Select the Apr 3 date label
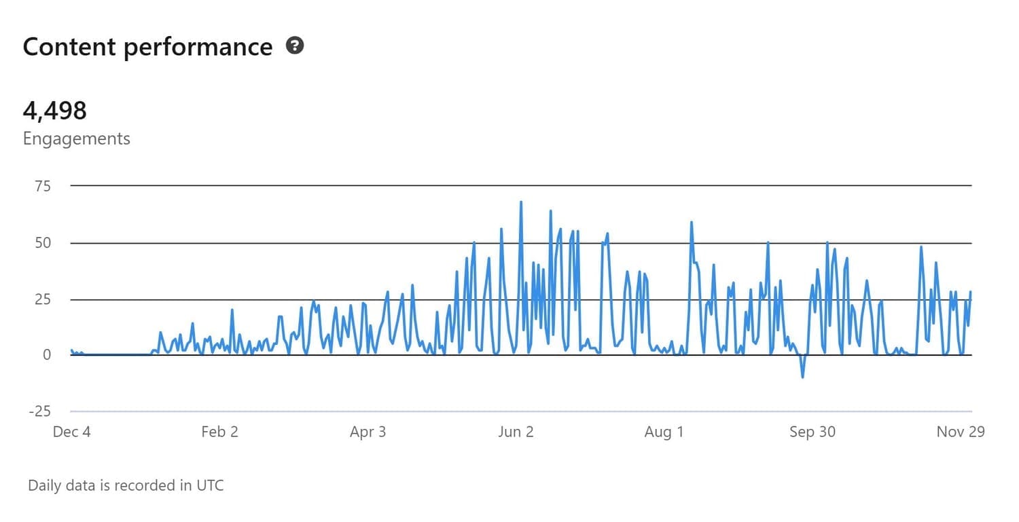 (368, 432)
